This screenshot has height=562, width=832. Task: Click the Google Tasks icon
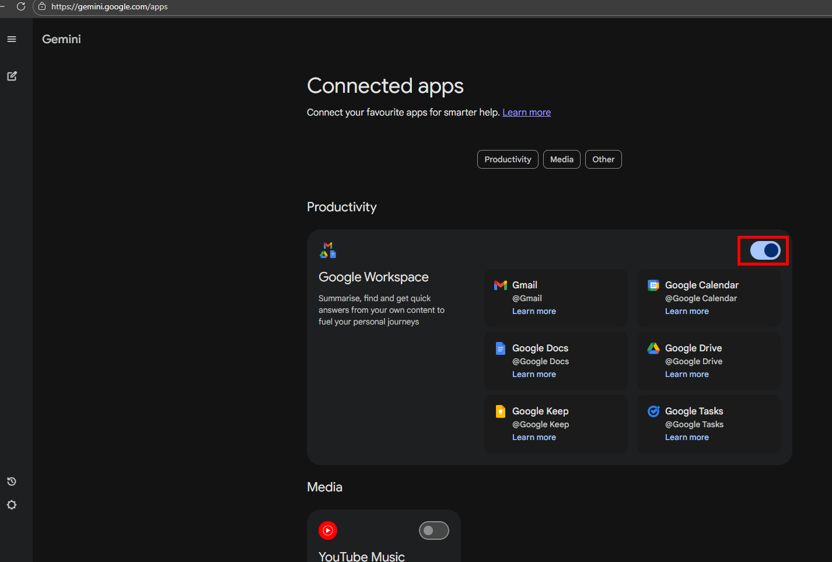(653, 411)
